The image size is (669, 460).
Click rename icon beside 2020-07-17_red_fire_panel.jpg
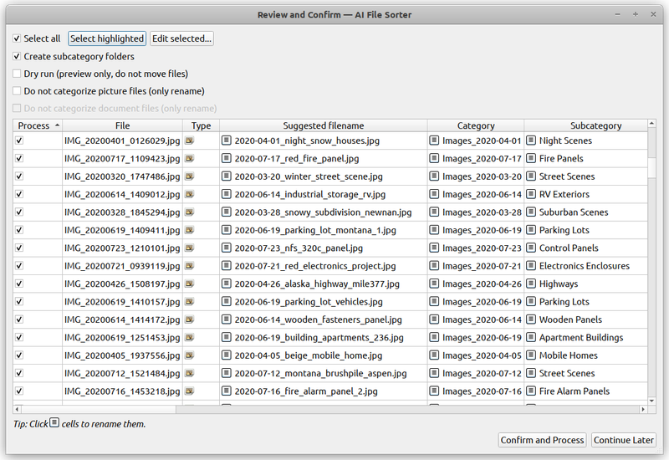[227, 158]
